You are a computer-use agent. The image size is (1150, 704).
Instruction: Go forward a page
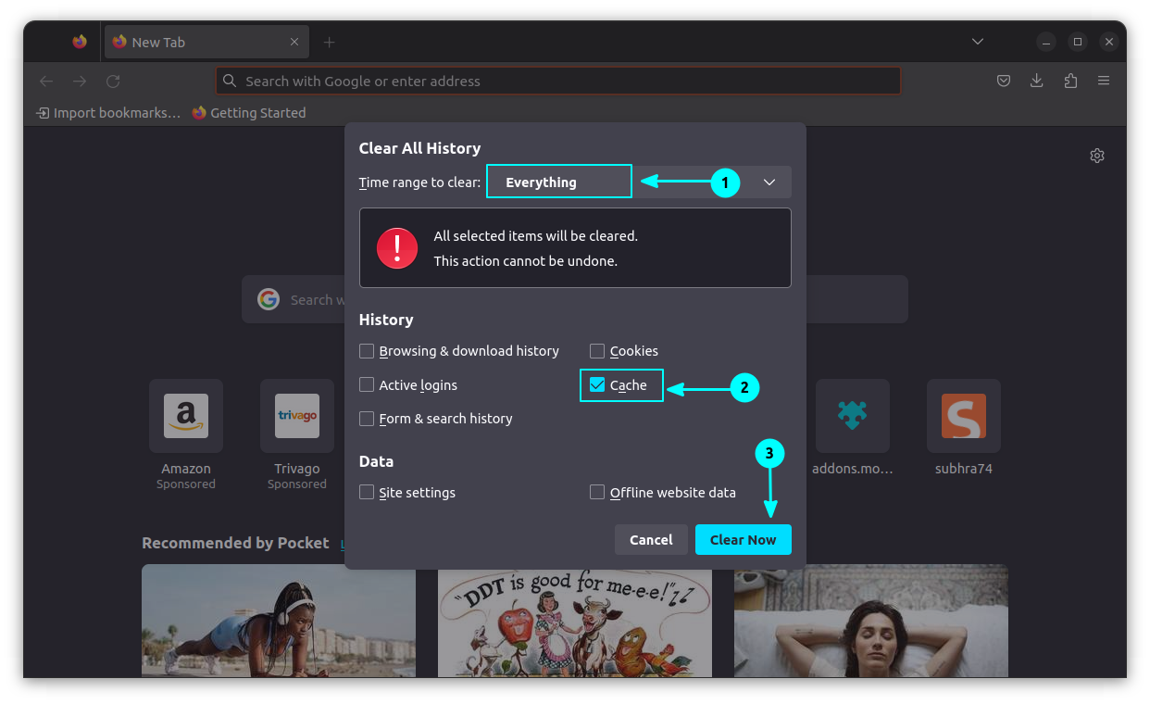80,81
